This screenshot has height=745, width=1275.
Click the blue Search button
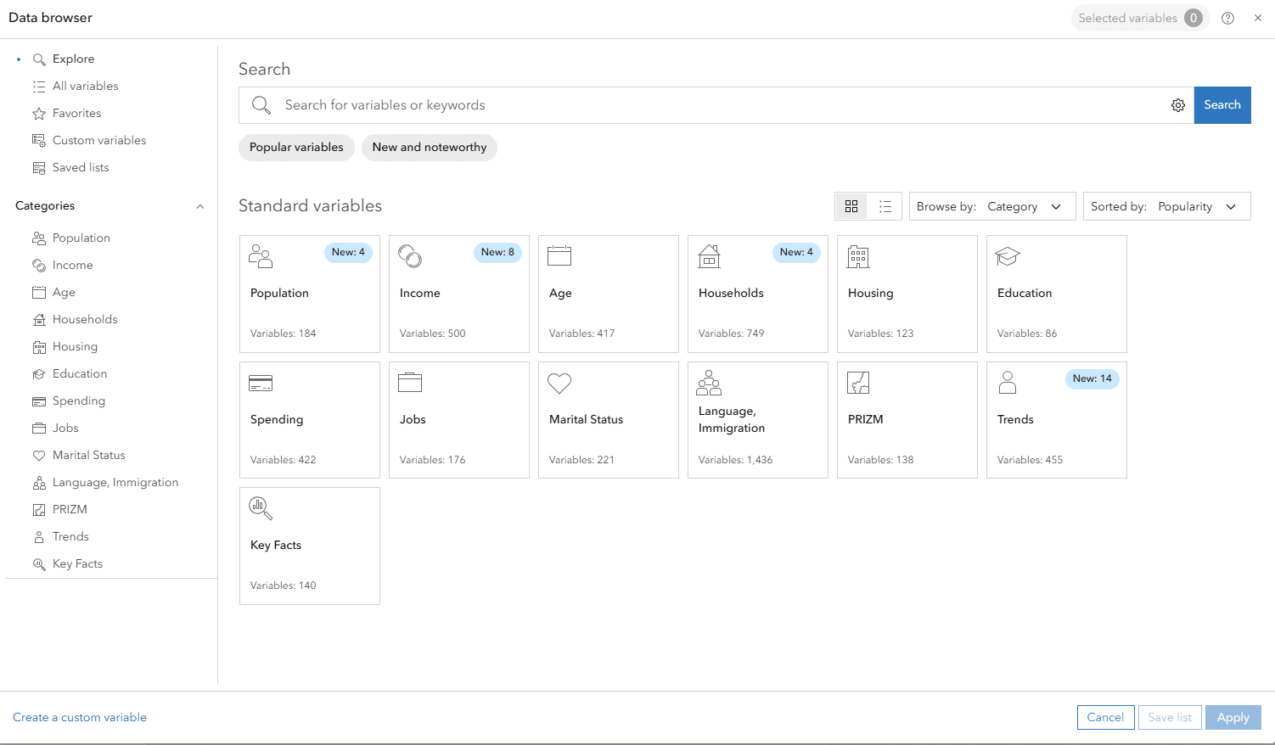[x=1222, y=105]
